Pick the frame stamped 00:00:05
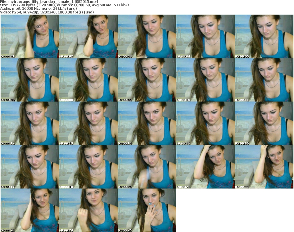Viewport: 294px width, 232px height. (264, 36)
